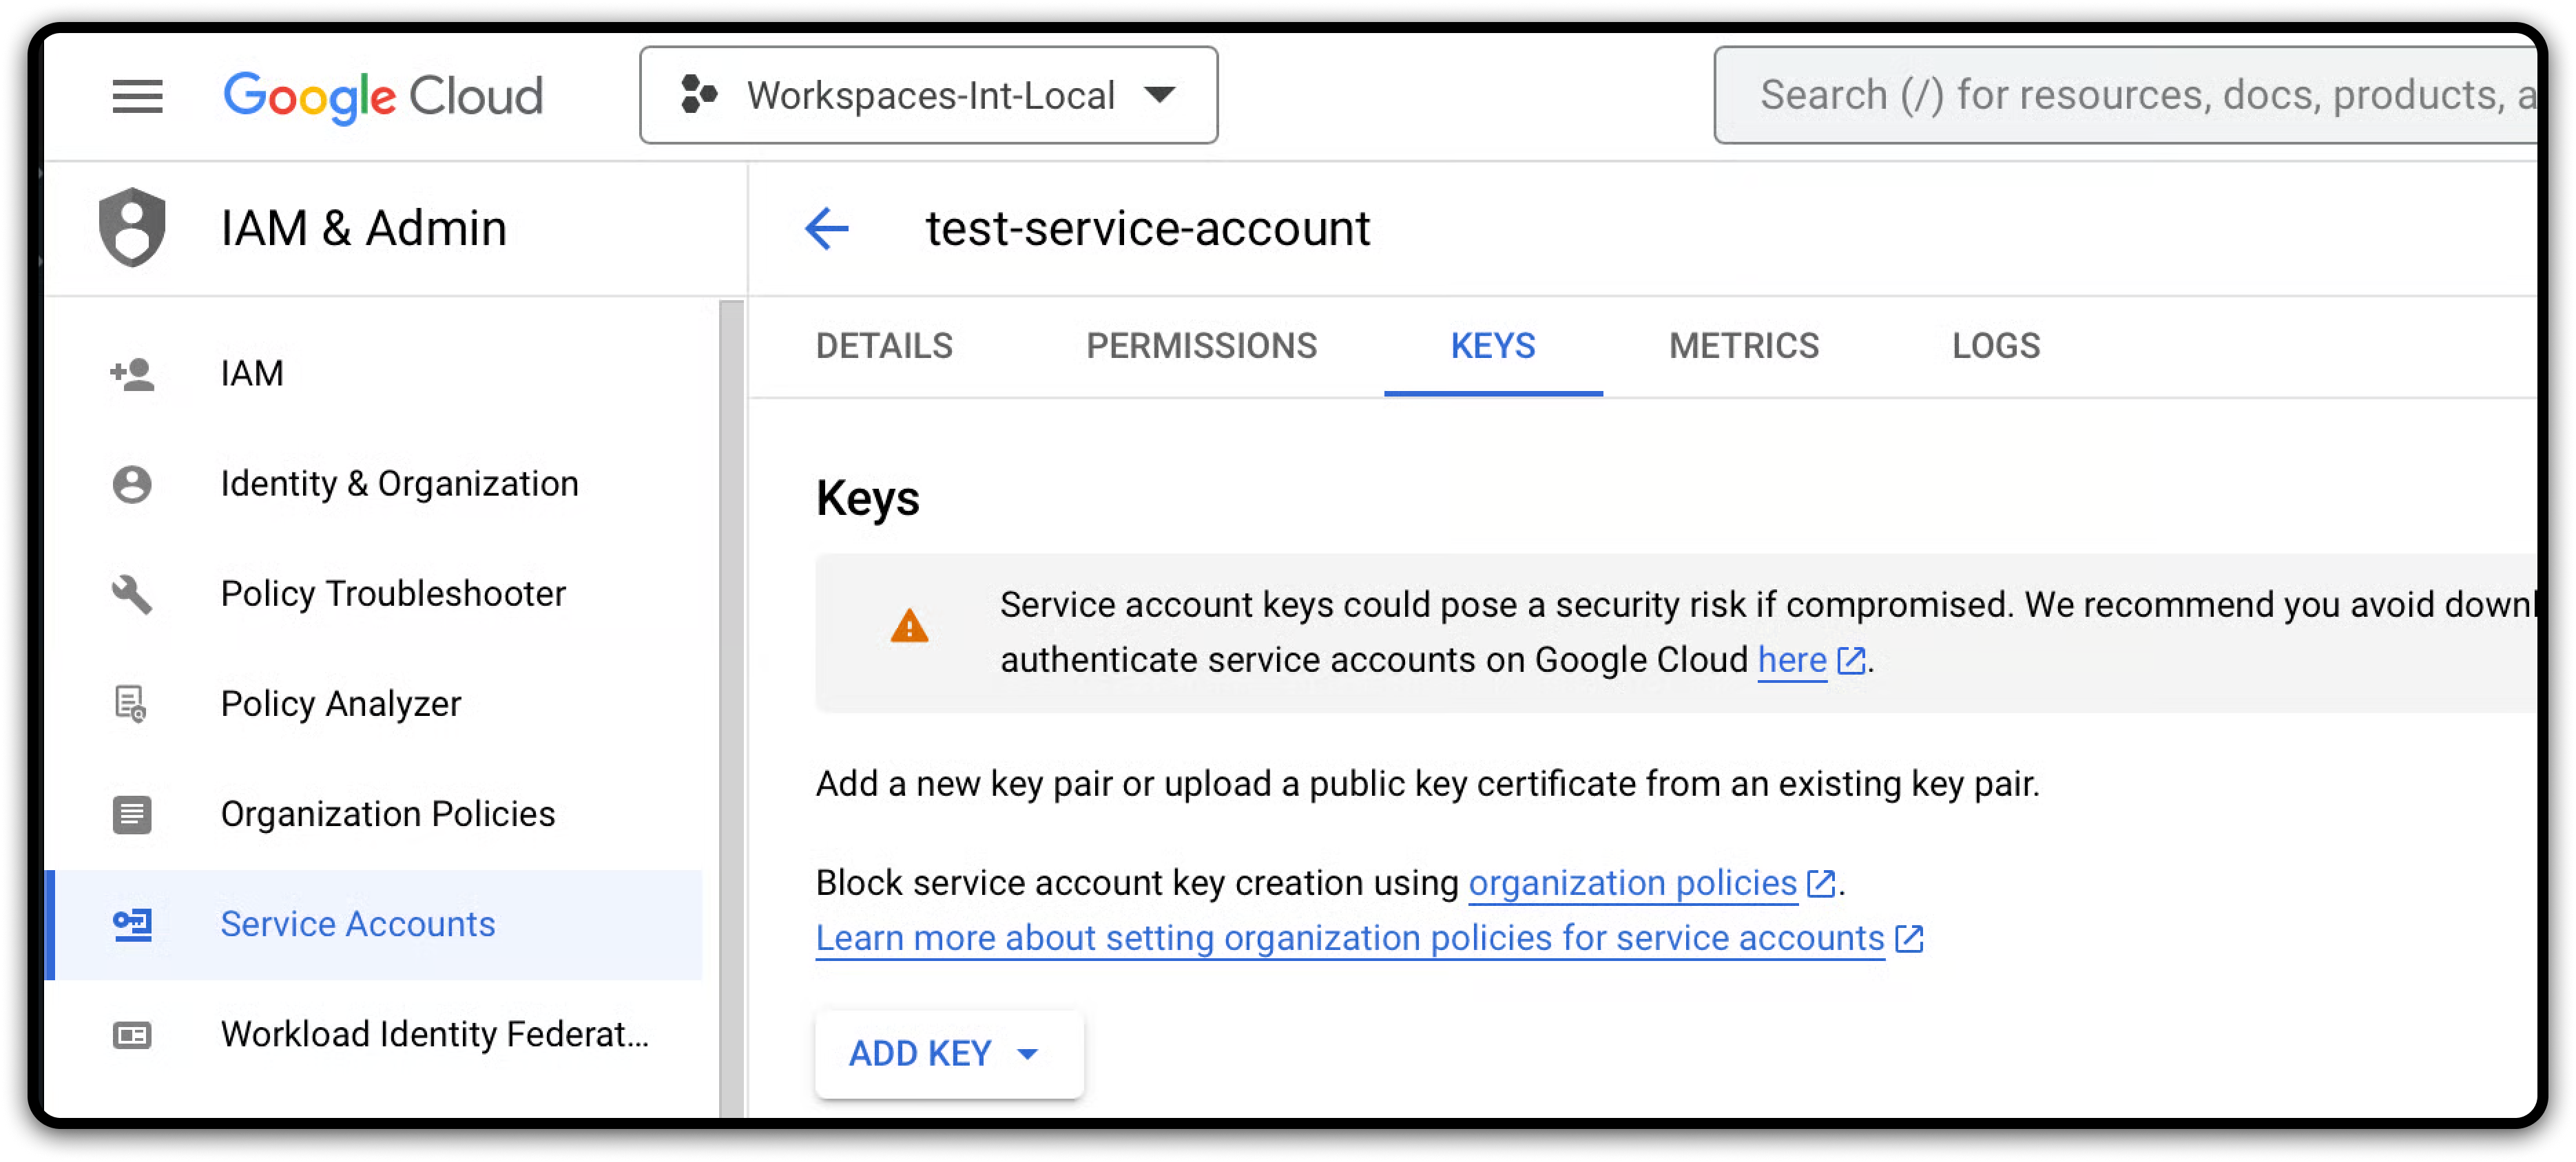Open the organization policies link
The height and width of the screenshot is (1162, 2576).
click(1632, 883)
